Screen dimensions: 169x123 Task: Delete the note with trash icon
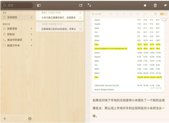pos(155,5)
